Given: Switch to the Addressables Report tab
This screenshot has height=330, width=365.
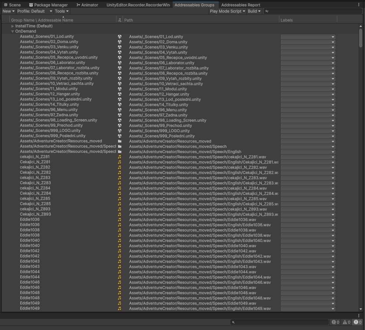Looking at the screenshot, I should pyautogui.click(x=241, y=5).
